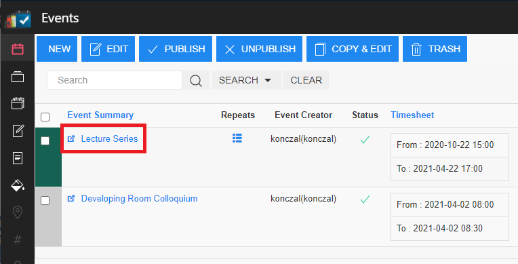Click 'To : 2021-04-02 08:30' timesheet cell
The height and width of the screenshot is (264, 518).
pos(450,229)
